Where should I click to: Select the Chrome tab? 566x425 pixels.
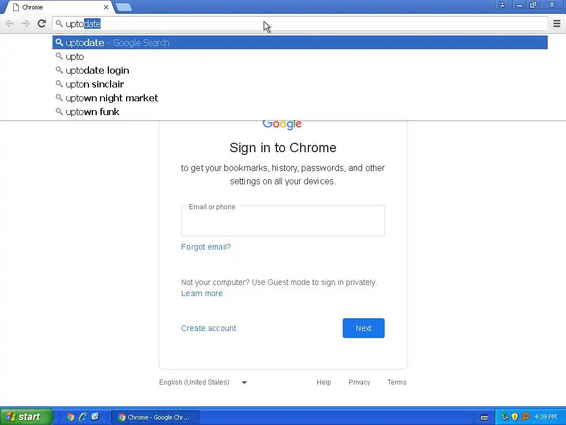tap(60, 7)
